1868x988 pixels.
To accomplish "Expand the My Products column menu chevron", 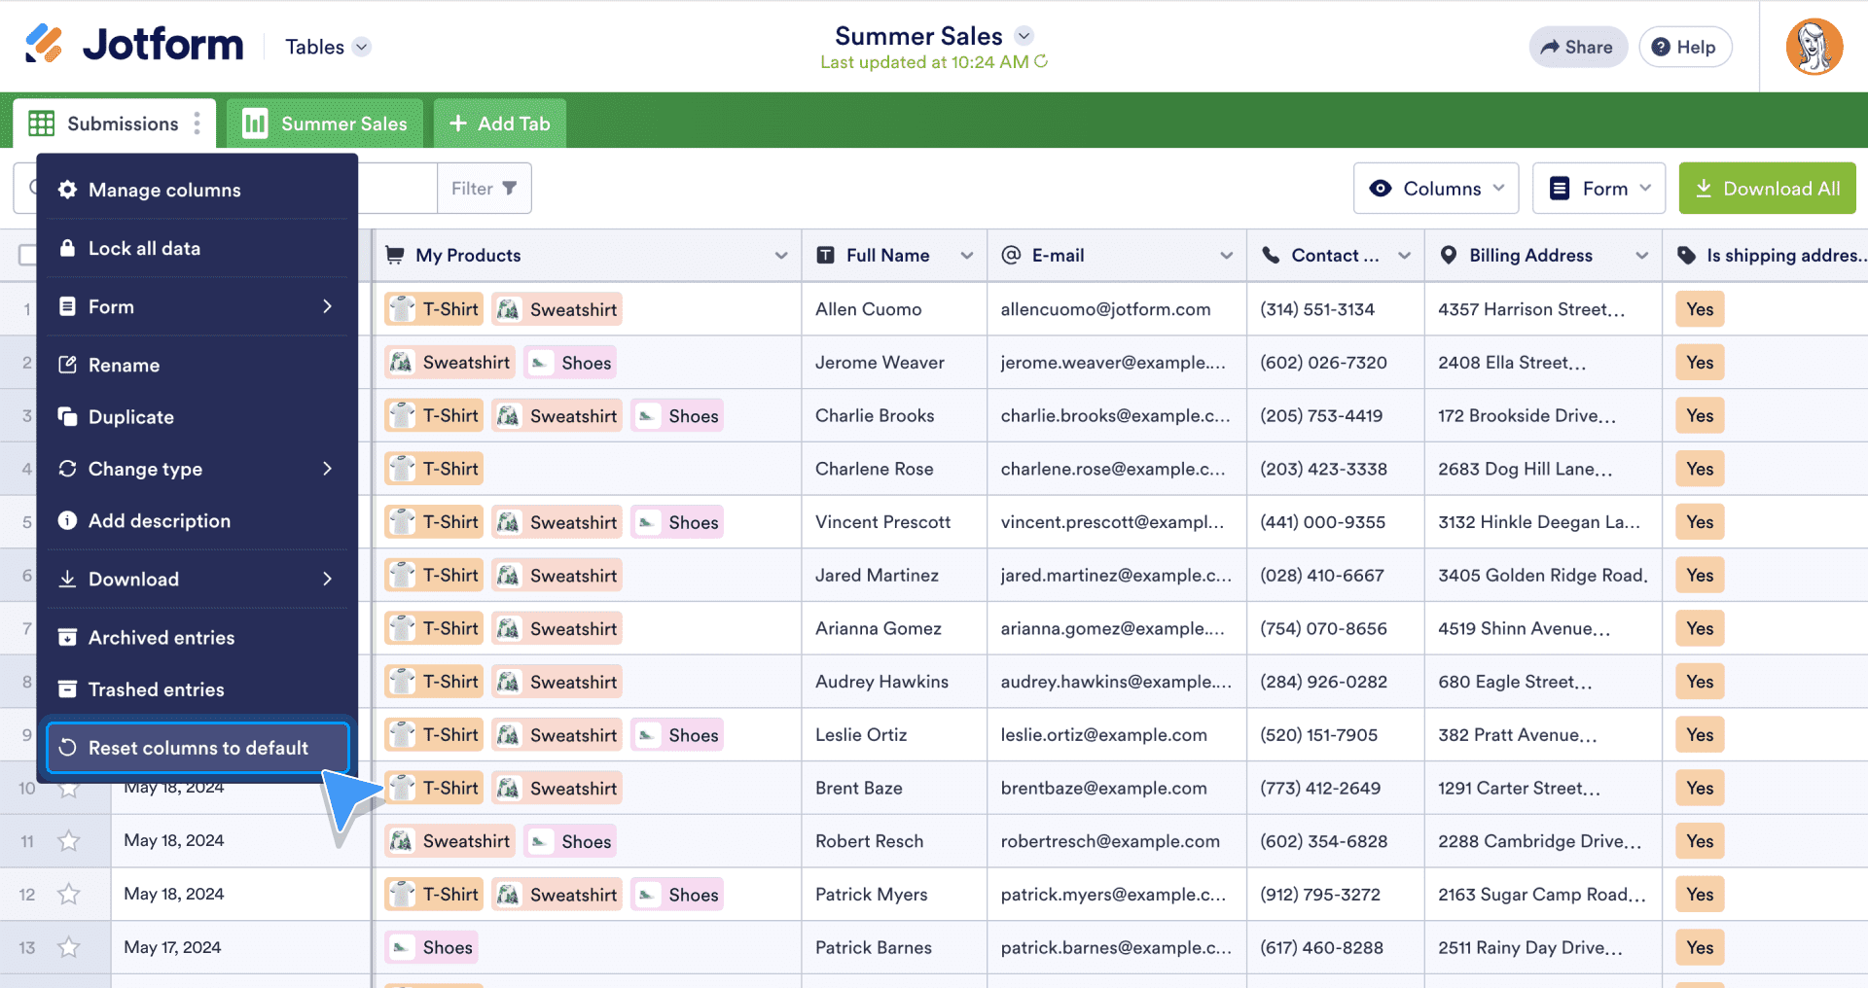I will tap(780, 256).
